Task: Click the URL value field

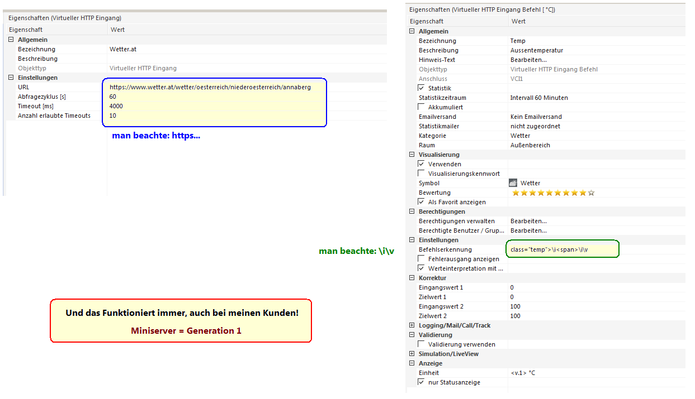Action: coord(247,87)
